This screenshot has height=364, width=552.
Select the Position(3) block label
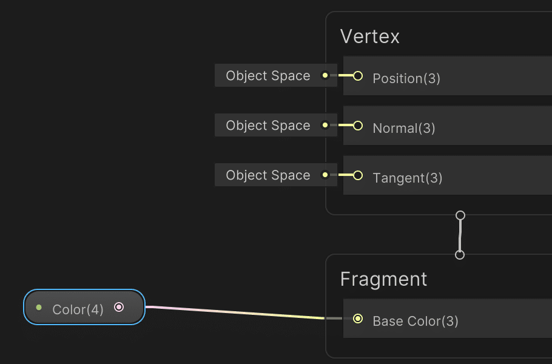(406, 78)
